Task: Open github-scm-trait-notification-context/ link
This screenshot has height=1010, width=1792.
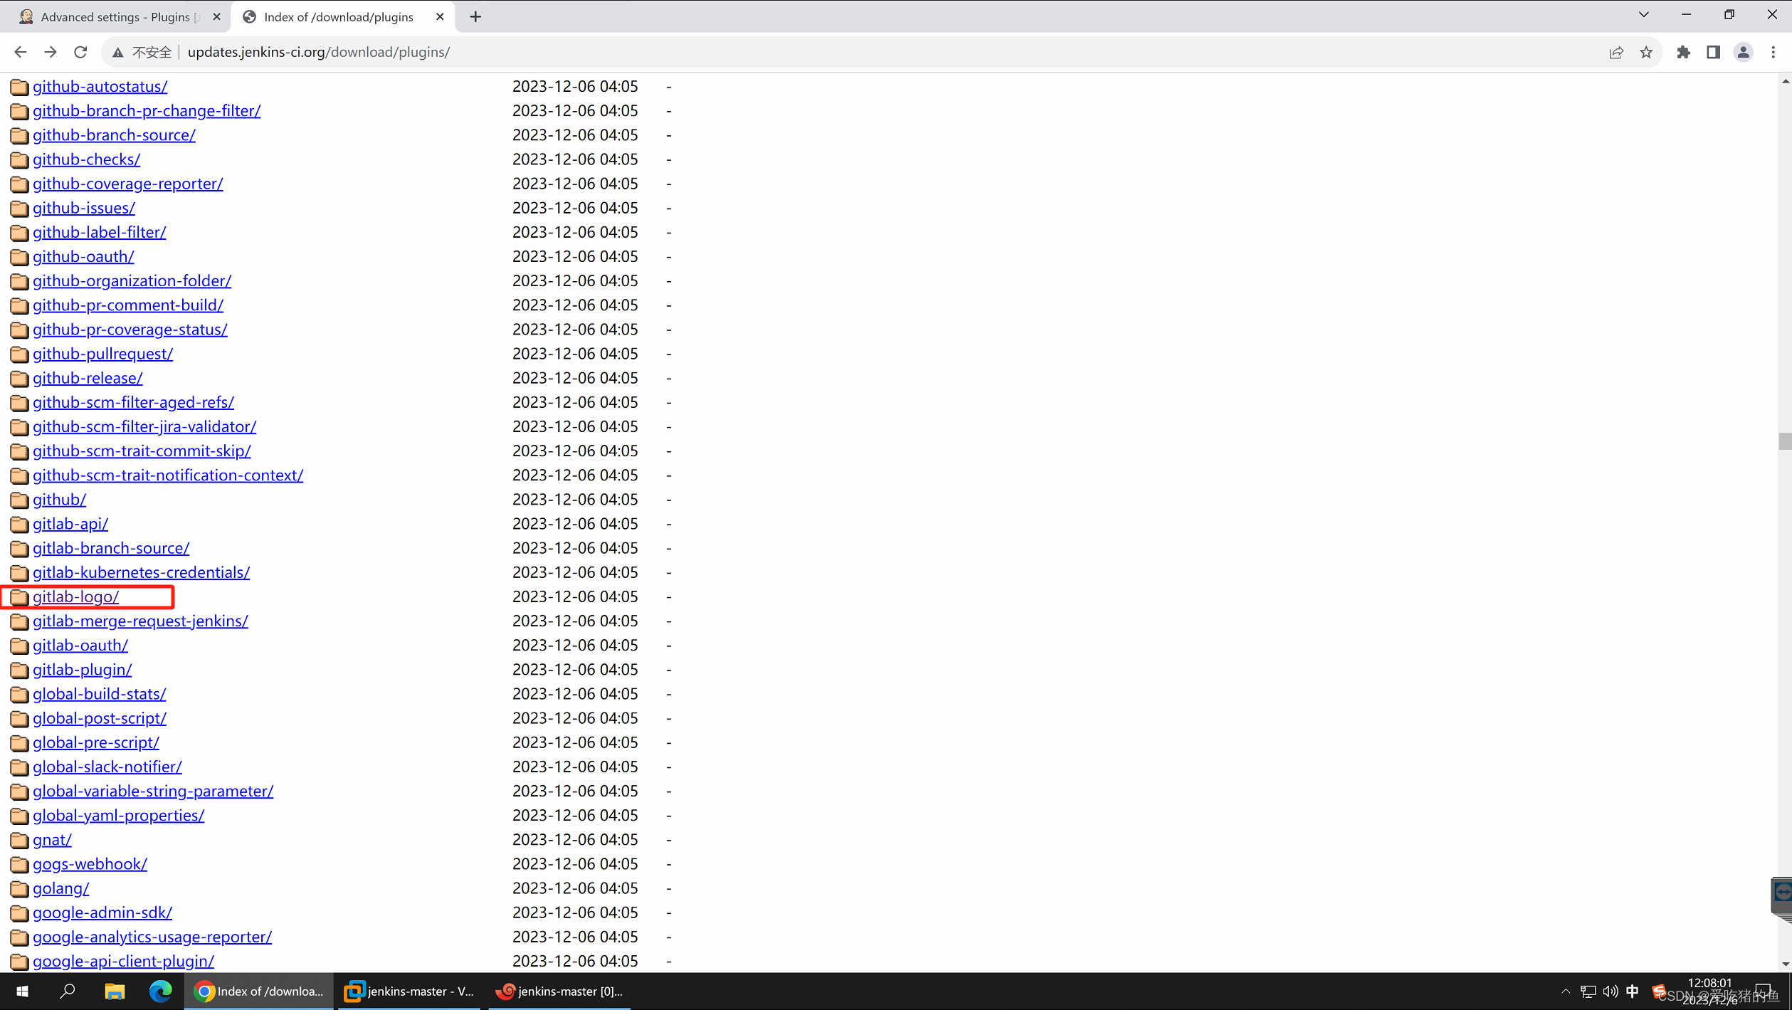Action: click(x=168, y=475)
